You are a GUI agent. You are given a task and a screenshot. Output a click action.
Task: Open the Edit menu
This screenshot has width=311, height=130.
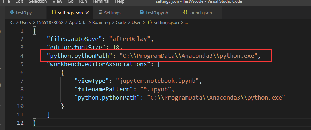tap(19, 2)
